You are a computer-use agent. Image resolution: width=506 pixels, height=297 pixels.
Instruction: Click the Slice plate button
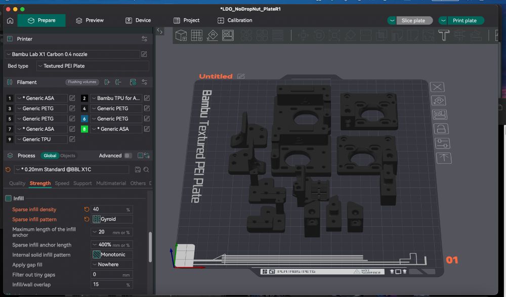pos(413,21)
